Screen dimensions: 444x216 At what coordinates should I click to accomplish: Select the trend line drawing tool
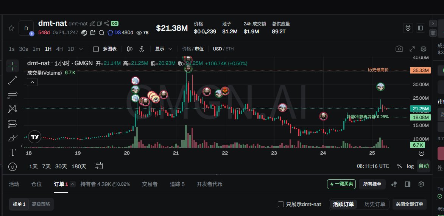point(12,80)
